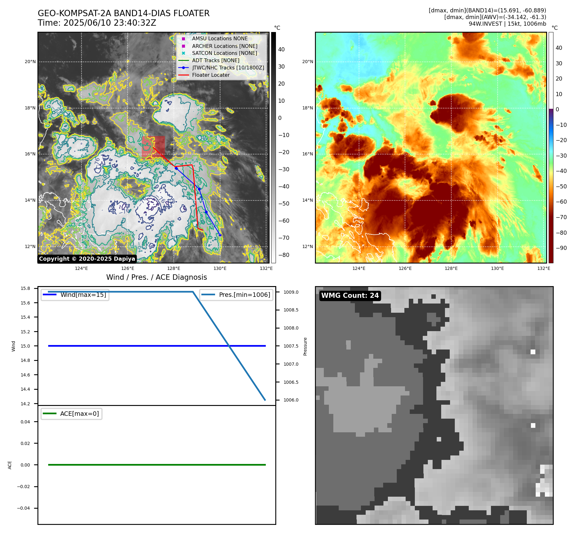Click the green ACE line in chart
Image resolution: width=575 pixels, height=536 pixels.
(x=157, y=465)
